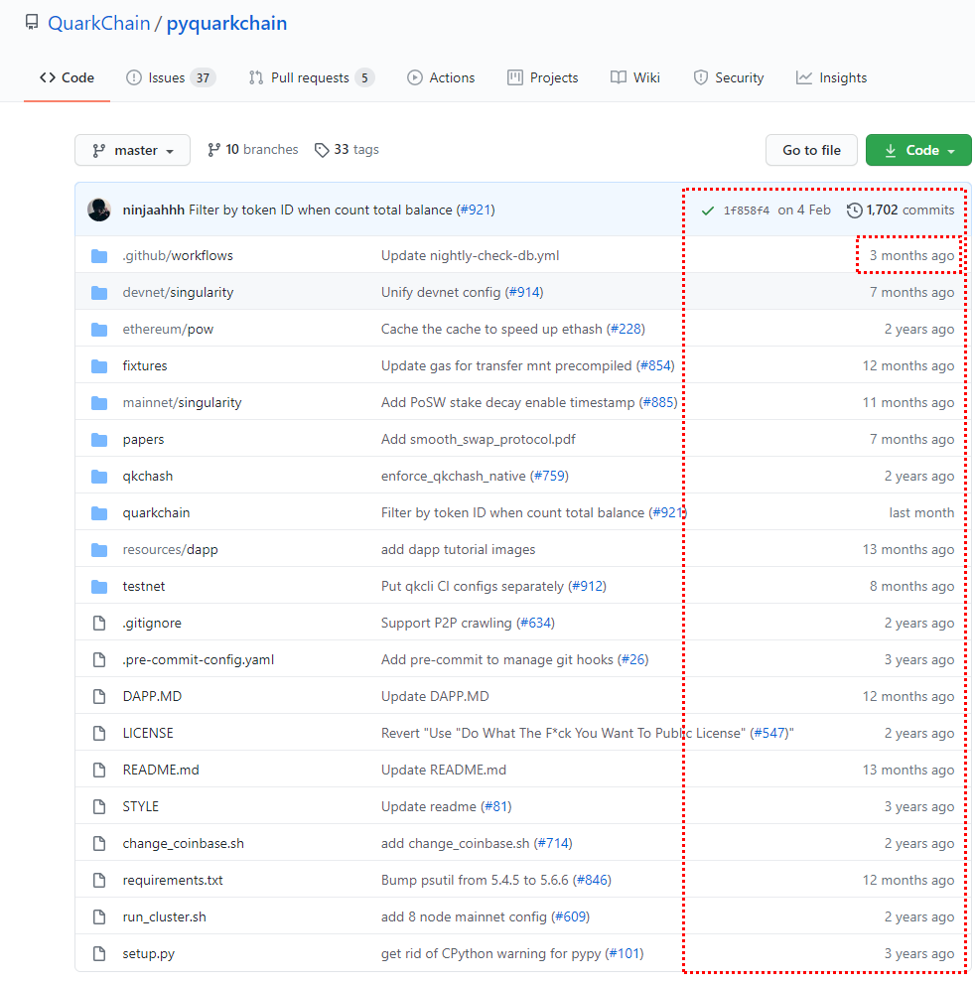Screen dimensions: 975x984
Task: View the 1,702 commits history
Action: point(901,211)
